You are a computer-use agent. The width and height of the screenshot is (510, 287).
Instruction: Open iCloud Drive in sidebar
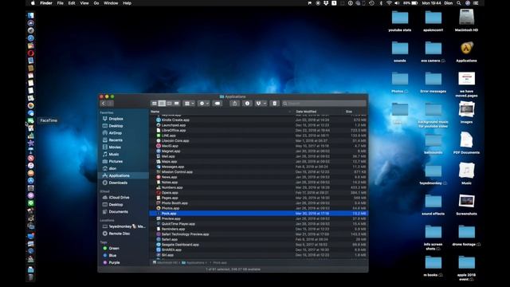point(119,198)
